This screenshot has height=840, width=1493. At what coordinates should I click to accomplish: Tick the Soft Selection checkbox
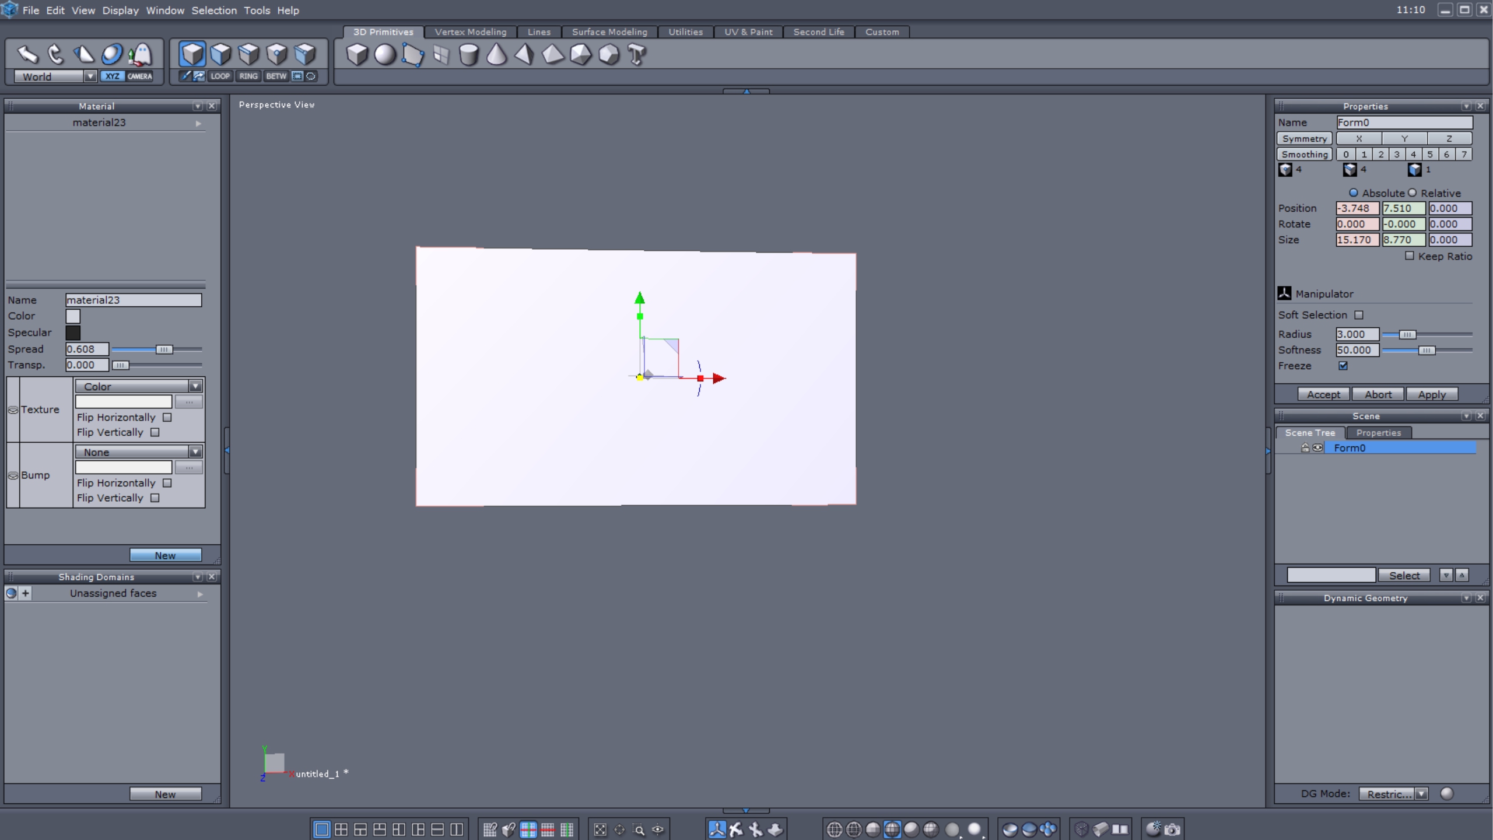1359,315
